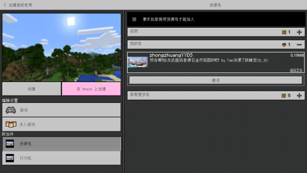Open the 多人游戏 settings tab

(61, 124)
